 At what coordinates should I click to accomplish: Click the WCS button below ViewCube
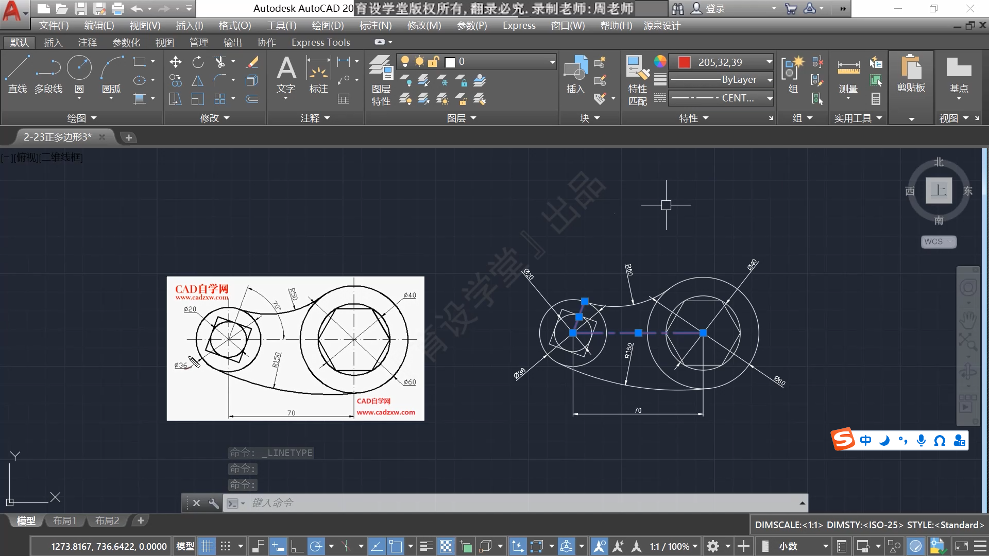pyautogui.click(x=938, y=241)
